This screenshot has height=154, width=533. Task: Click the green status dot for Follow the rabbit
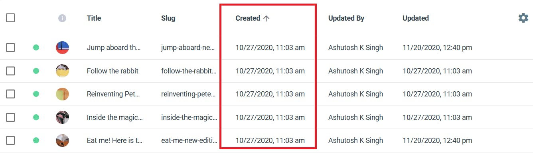pos(36,71)
